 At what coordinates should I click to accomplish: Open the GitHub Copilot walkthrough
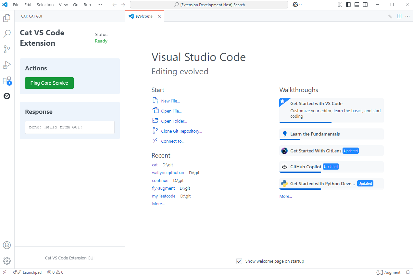(x=332, y=167)
